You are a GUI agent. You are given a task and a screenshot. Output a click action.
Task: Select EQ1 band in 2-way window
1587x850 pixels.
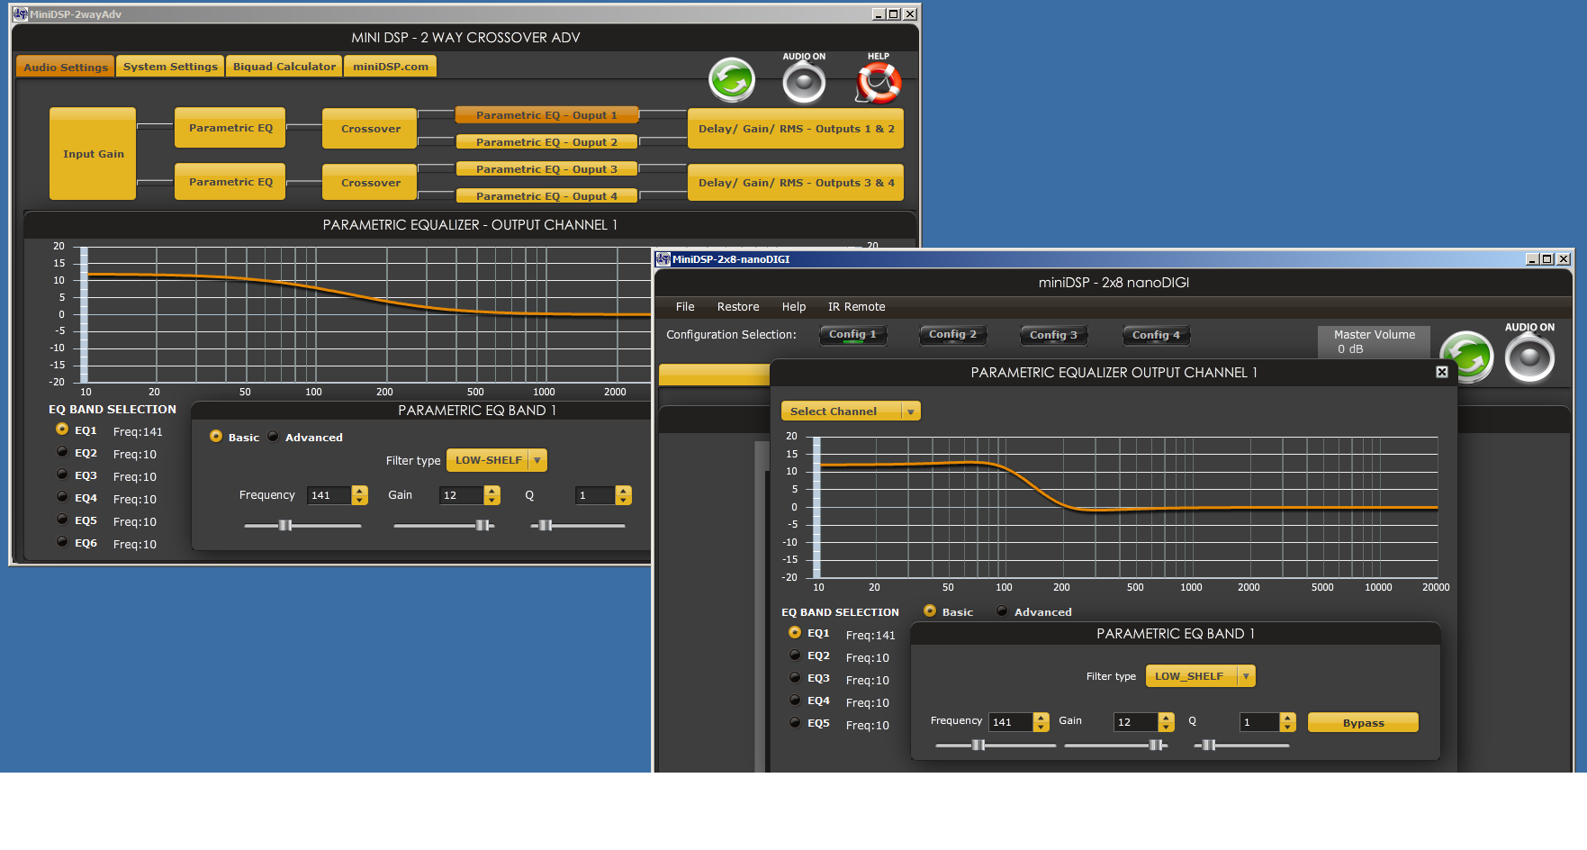62,430
